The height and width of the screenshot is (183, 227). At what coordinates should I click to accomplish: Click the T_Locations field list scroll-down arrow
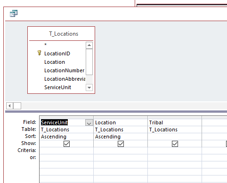(89, 88)
